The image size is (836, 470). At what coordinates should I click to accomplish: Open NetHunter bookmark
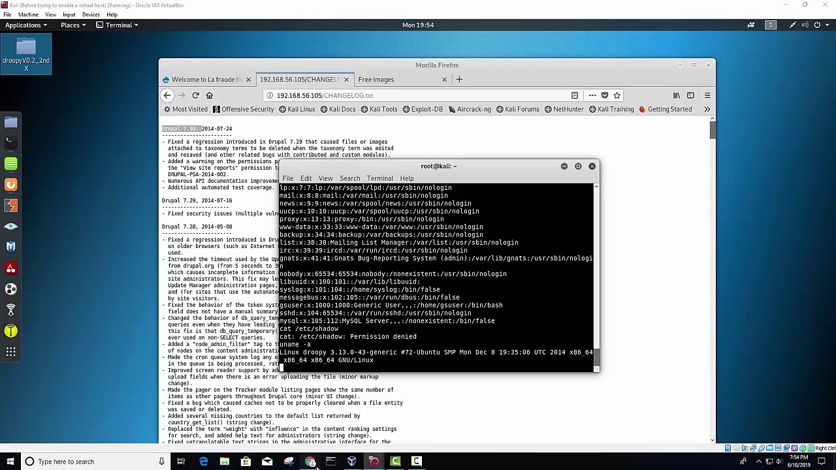[564, 109]
